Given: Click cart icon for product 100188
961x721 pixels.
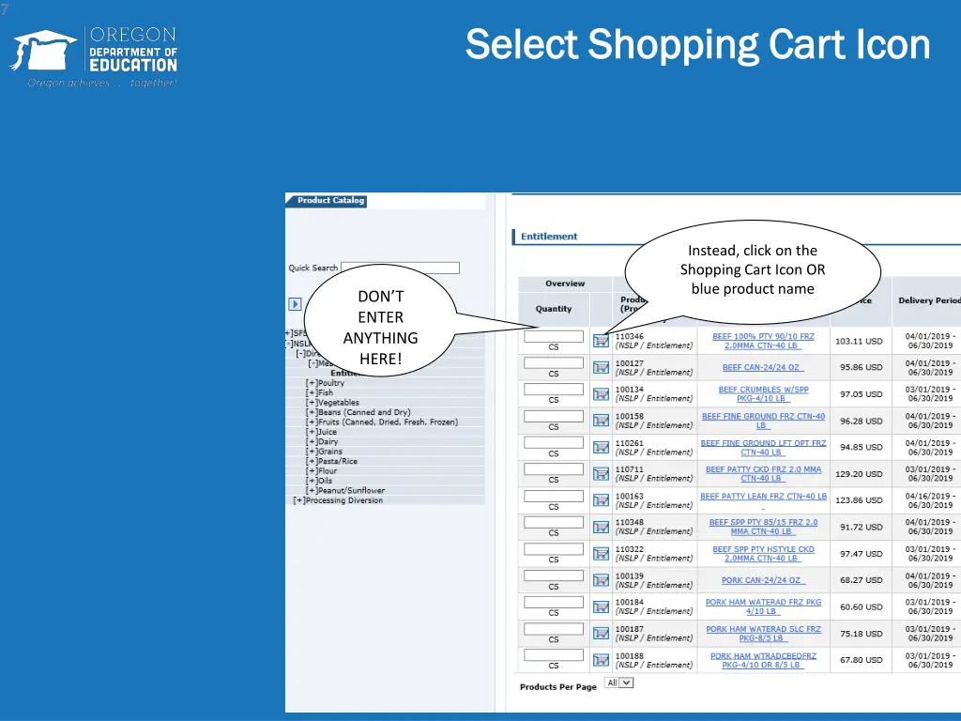Looking at the screenshot, I should 602,660.
